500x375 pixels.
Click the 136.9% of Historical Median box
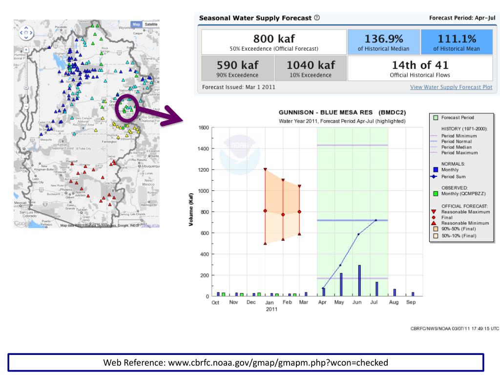(383, 42)
